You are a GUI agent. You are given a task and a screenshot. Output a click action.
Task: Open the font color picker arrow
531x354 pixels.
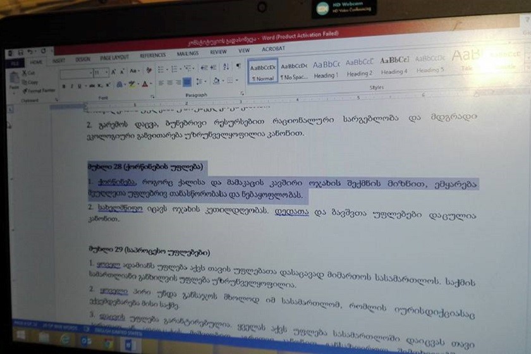tap(150, 83)
